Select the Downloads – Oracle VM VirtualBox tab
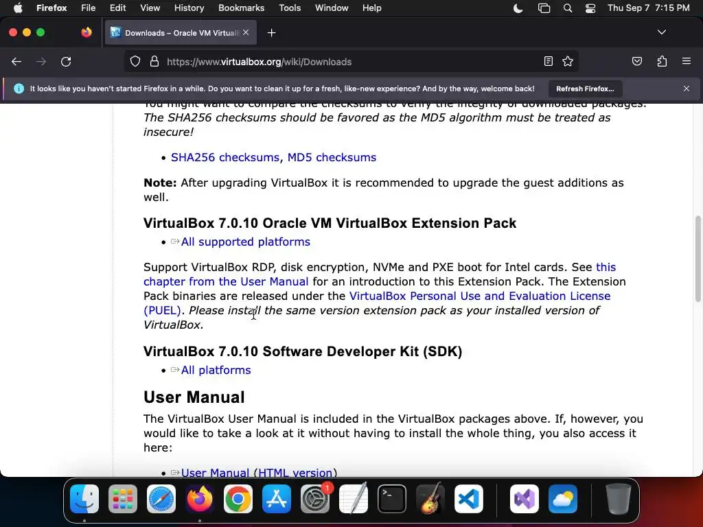This screenshot has height=527, width=703. (x=181, y=33)
